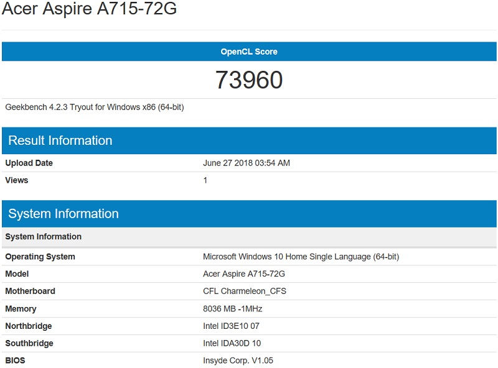Select the 8036 MB -1MHz memory value
This screenshot has height=368, width=498.
pos(232,309)
